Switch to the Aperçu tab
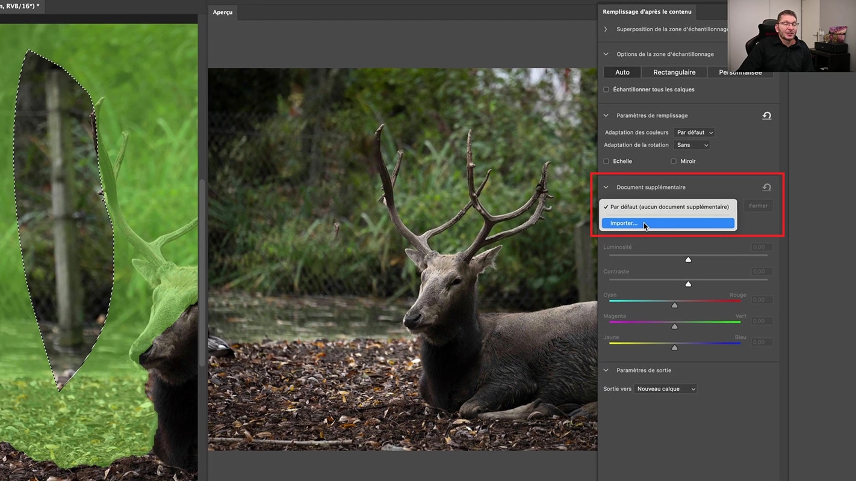 223,12
